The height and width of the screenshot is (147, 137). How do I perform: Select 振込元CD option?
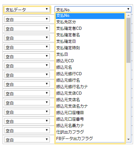tap(90, 61)
